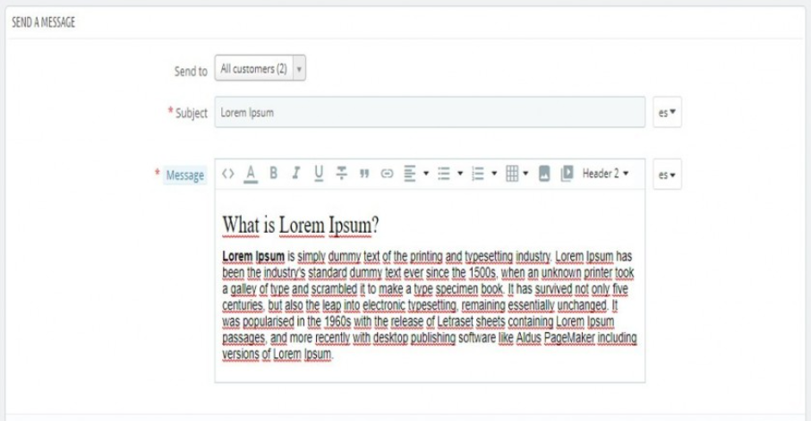Apply underline formatting
The image size is (811, 421).
[319, 174]
